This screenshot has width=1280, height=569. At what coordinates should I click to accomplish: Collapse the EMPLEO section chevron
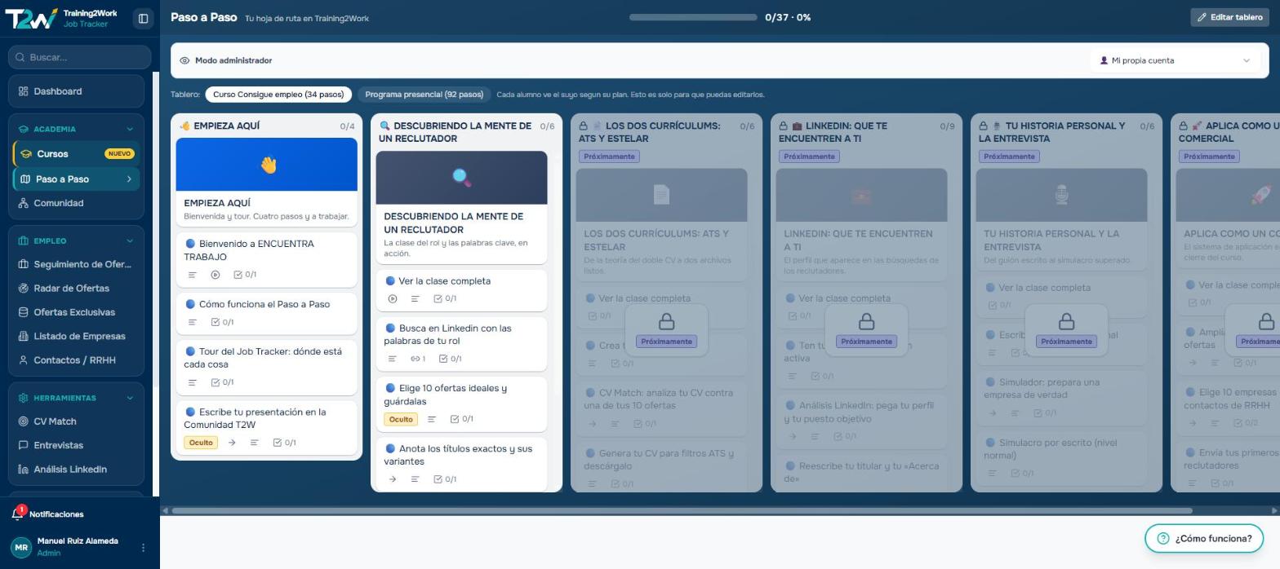click(130, 240)
